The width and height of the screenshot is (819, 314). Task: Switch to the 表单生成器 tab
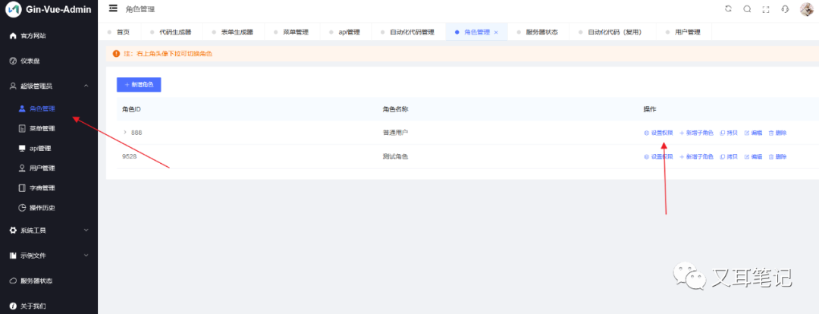[x=234, y=32]
